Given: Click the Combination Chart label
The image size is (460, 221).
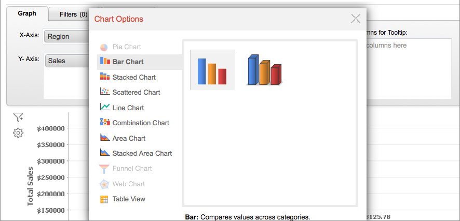Looking at the screenshot, I should click(x=141, y=123).
